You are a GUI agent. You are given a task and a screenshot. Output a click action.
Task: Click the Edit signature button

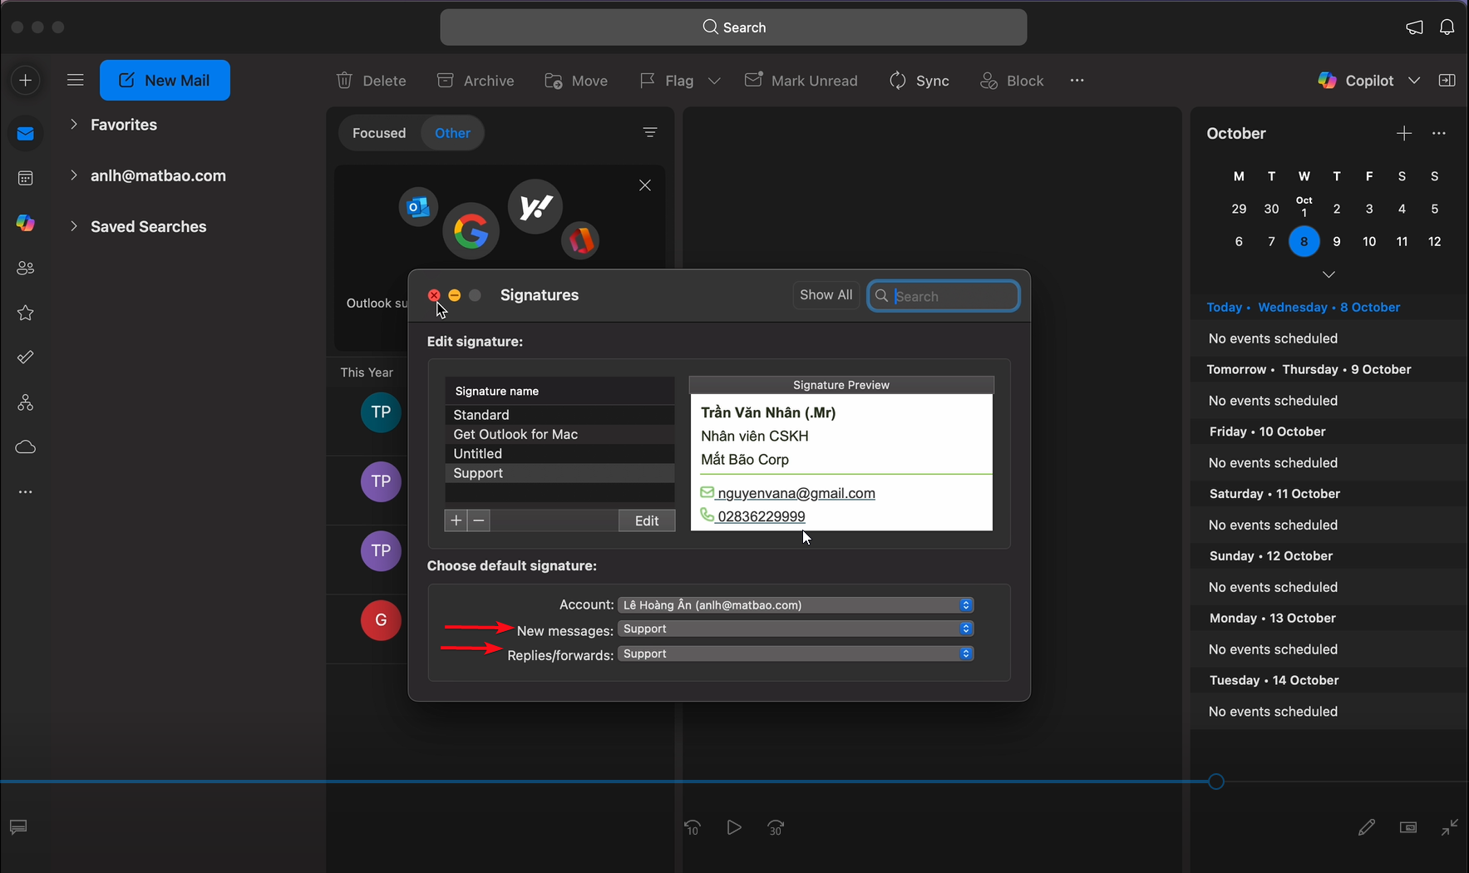click(x=646, y=521)
